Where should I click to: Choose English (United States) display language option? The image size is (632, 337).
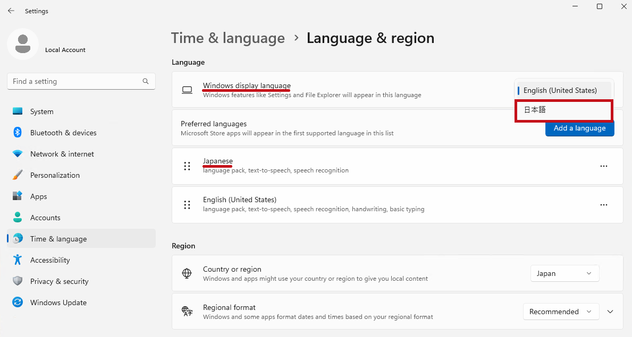click(x=564, y=90)
